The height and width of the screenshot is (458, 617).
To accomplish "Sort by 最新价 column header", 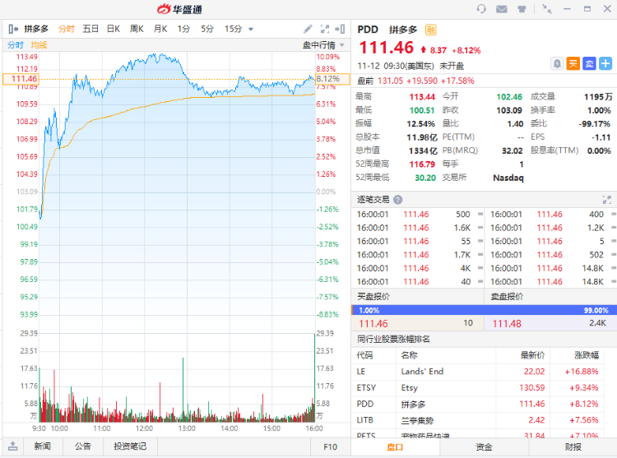I will pos(532,355).
